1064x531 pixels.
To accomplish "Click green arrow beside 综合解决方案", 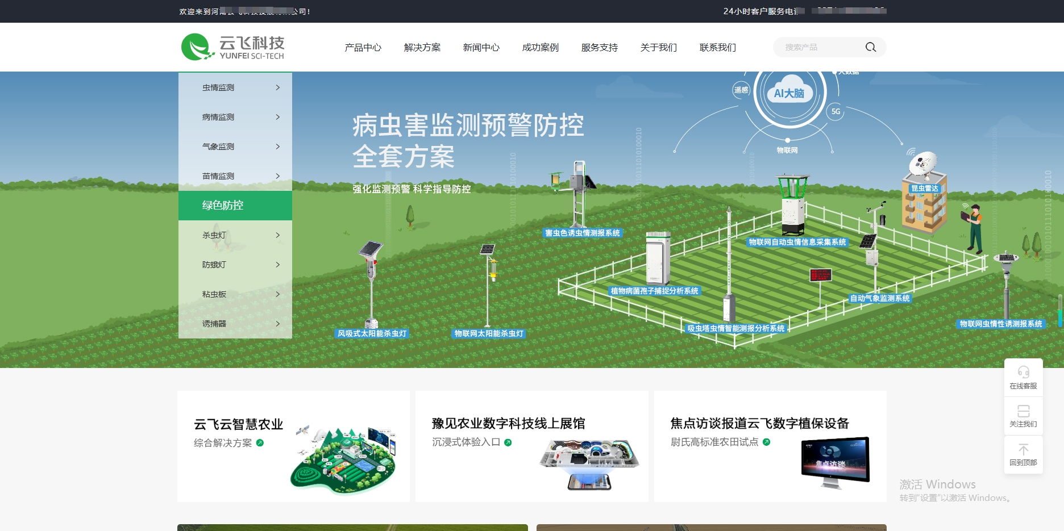I will point(260,444).
